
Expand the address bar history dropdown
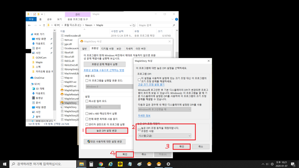(130, 25)
